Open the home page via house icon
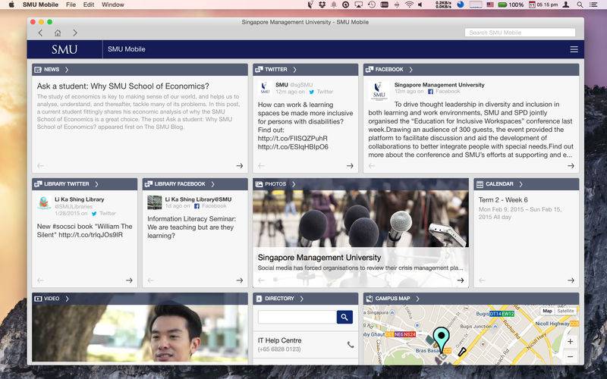Image resolution: width=607 pixels, height=379 pixels. point(58,33)
